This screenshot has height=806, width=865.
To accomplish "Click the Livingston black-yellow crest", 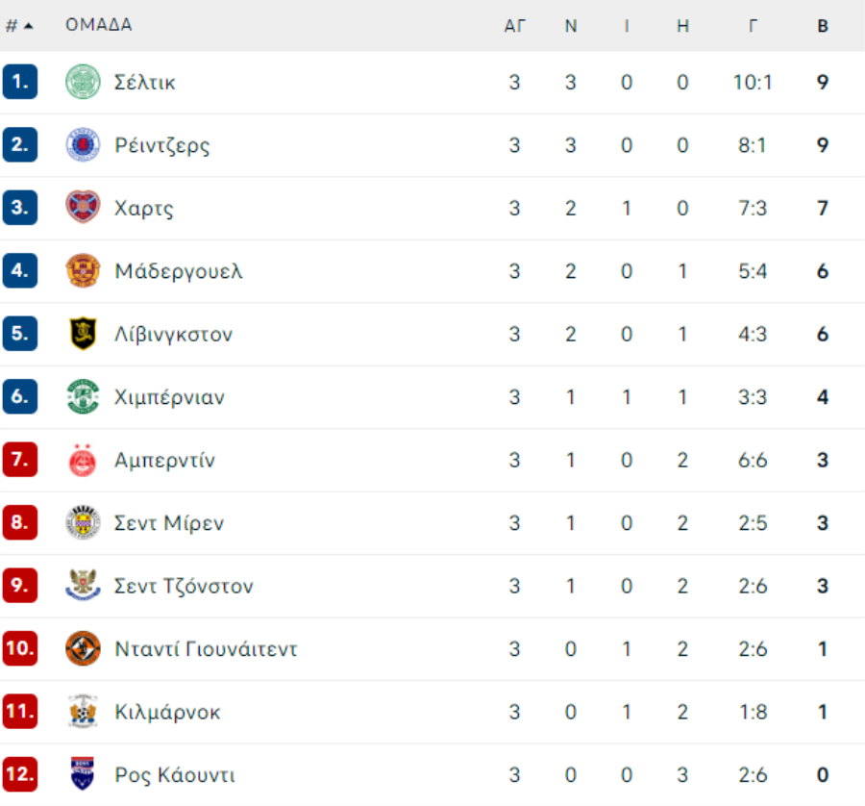I will coord(83,334).
